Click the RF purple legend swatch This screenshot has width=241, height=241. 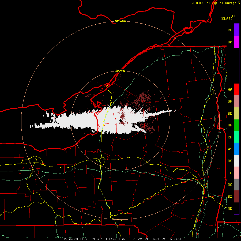click(236, 30)
